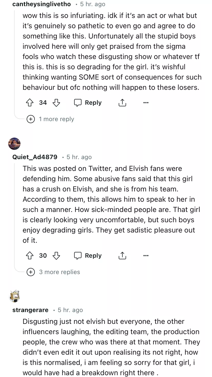Click strangerare's avatar picture
The width and height of the screenshot is (212, 377).
14,296
